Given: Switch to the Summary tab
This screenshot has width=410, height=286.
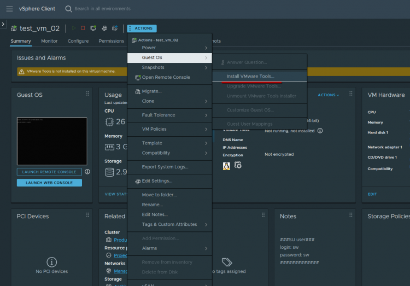Looking at the screenshot, I should point(21,41).
